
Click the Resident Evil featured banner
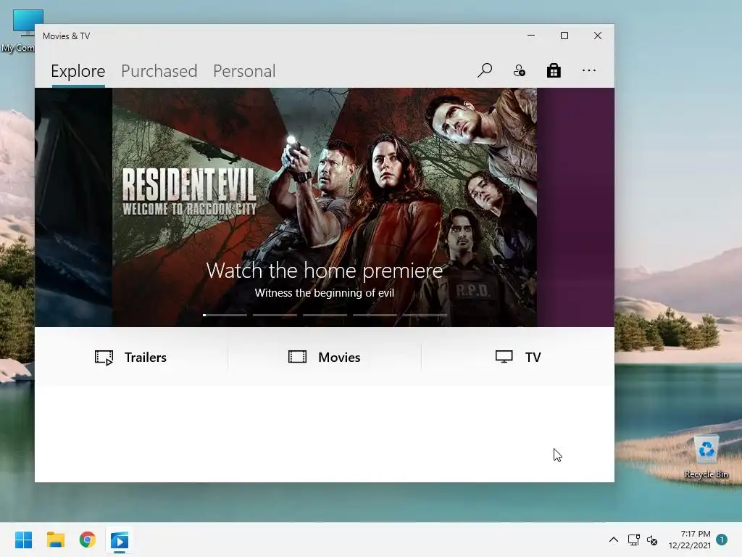point(325,207)
